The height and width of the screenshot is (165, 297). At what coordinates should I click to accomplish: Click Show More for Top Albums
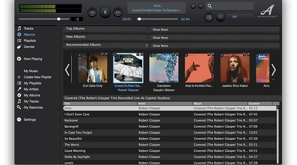pos(160,30)
